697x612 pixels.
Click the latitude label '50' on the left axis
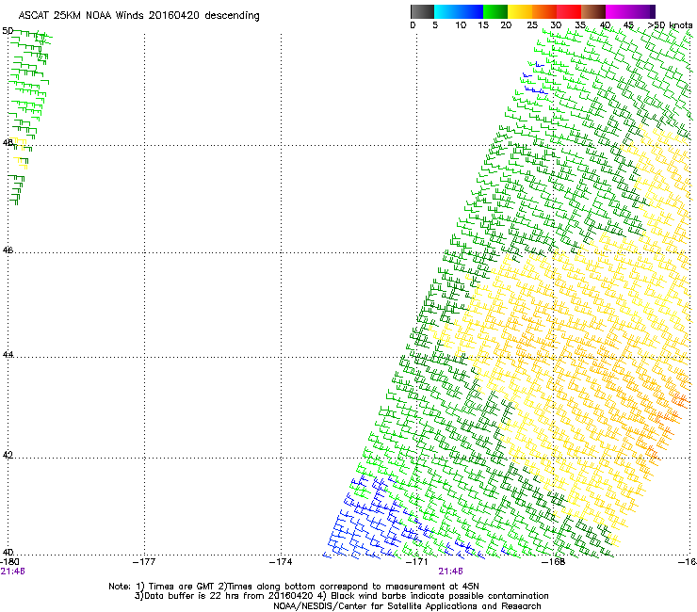coord(8,31)
